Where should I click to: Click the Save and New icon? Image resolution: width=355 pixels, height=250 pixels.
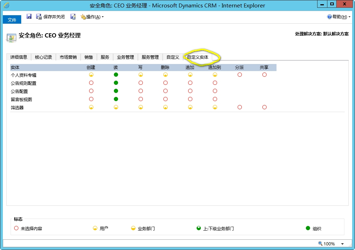pos(73,17)
